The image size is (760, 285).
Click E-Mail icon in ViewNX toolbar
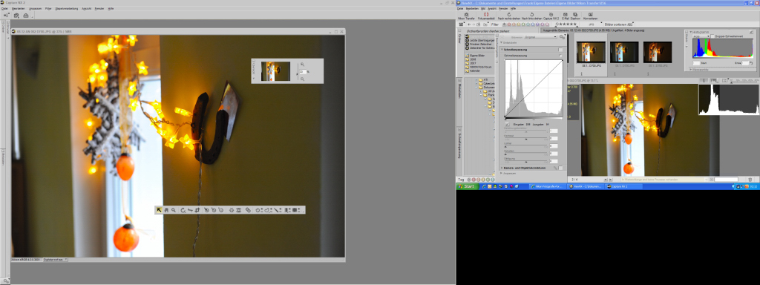pos(565,16)
